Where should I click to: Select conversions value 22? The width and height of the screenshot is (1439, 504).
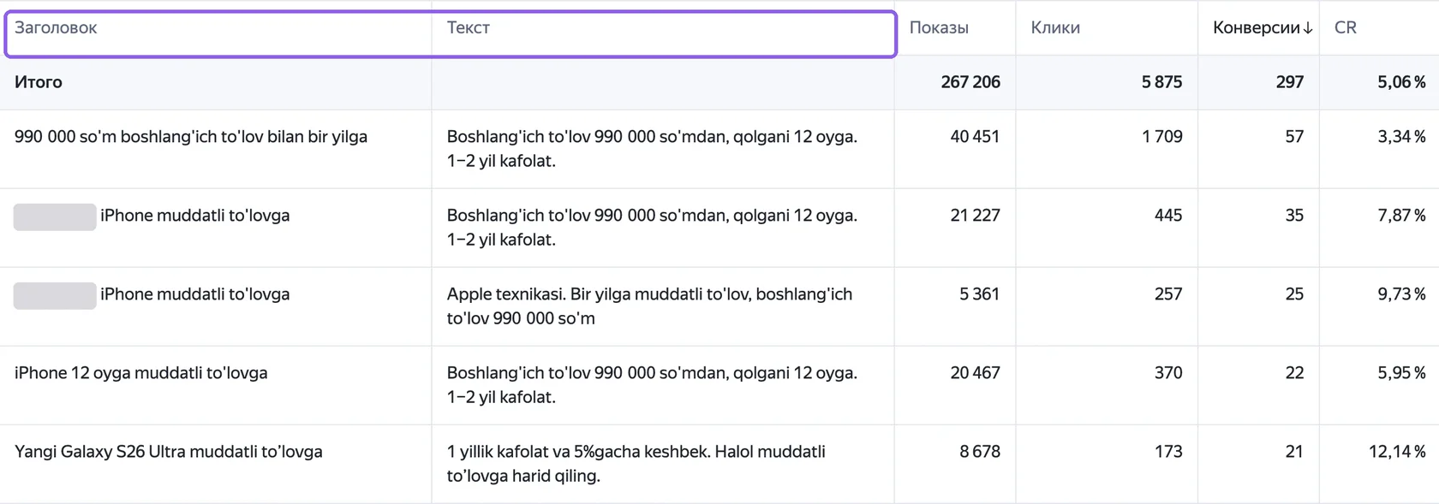[x=1294, y=373]
